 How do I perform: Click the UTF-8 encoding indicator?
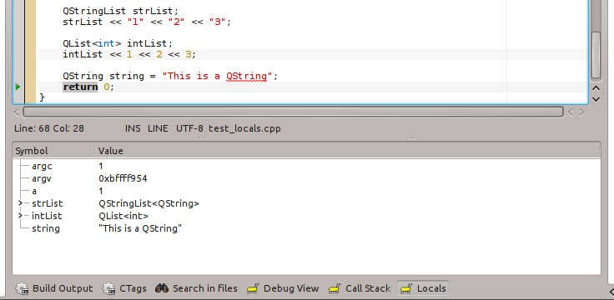[189, 128]
